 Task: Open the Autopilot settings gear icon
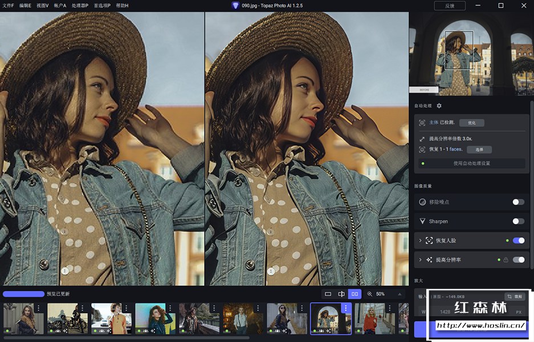(x=439, y=106)
